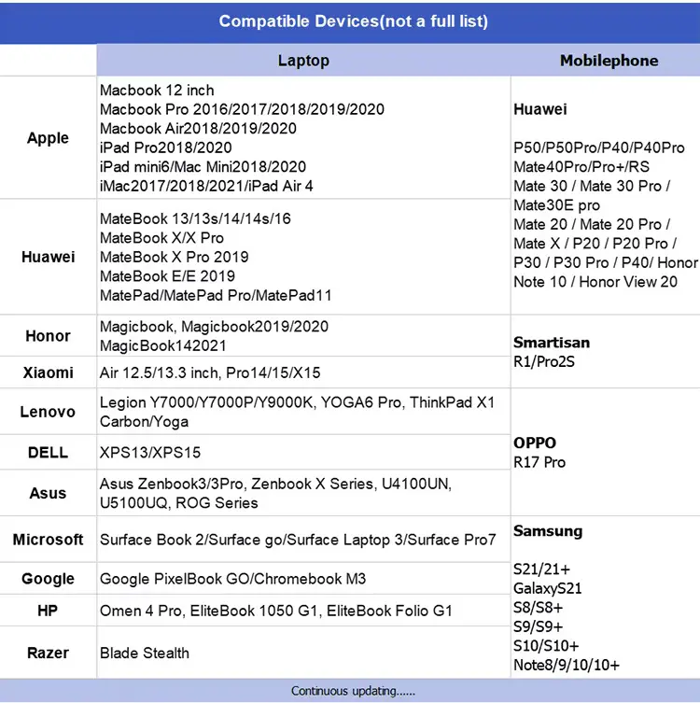Viewport: 700px width, 703px height.
Task: Click the 'Google' brand row label
Action: (48, 579)
